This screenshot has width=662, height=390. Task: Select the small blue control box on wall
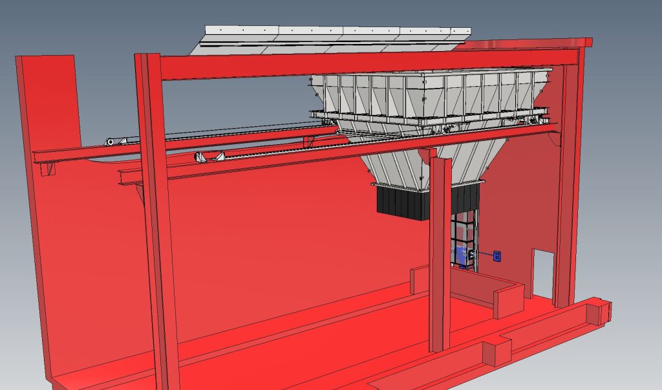[497, 256]
